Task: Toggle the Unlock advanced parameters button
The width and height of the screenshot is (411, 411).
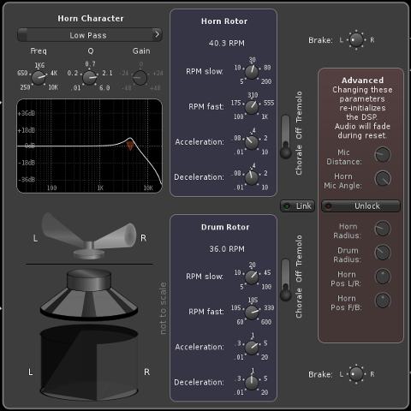Action: 360,205
